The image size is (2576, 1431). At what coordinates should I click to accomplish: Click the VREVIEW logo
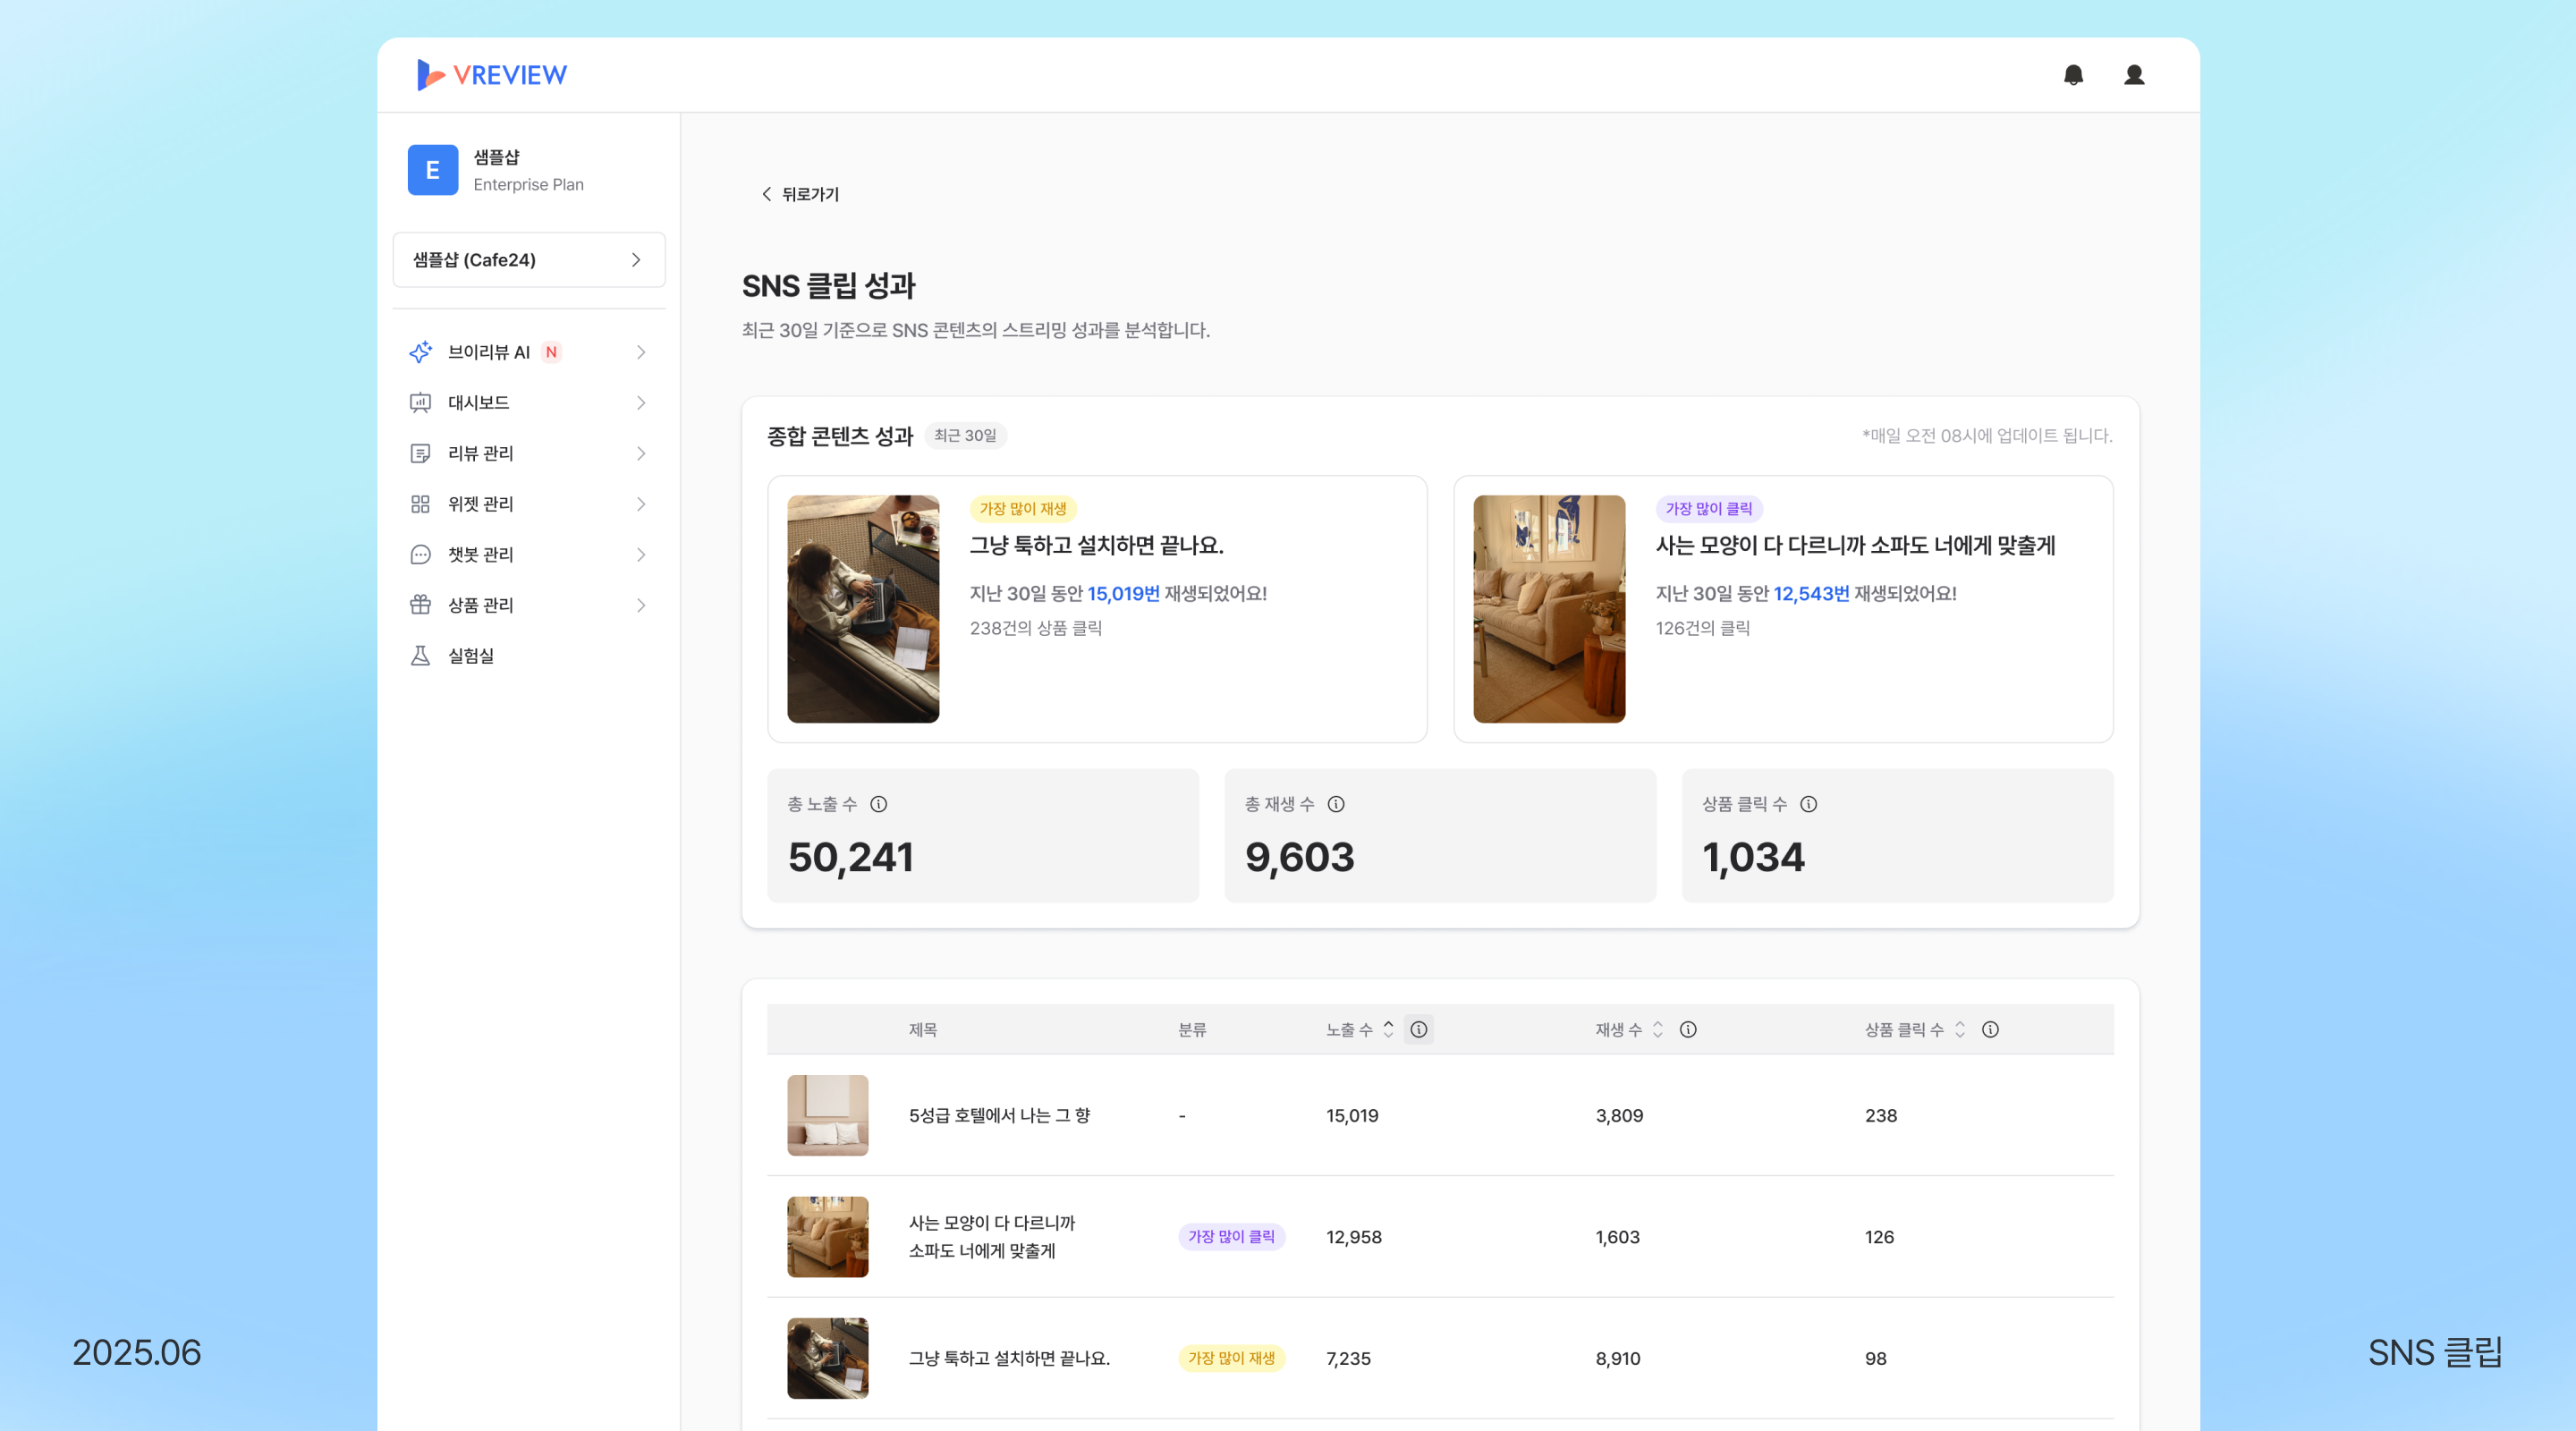(492, 75)
